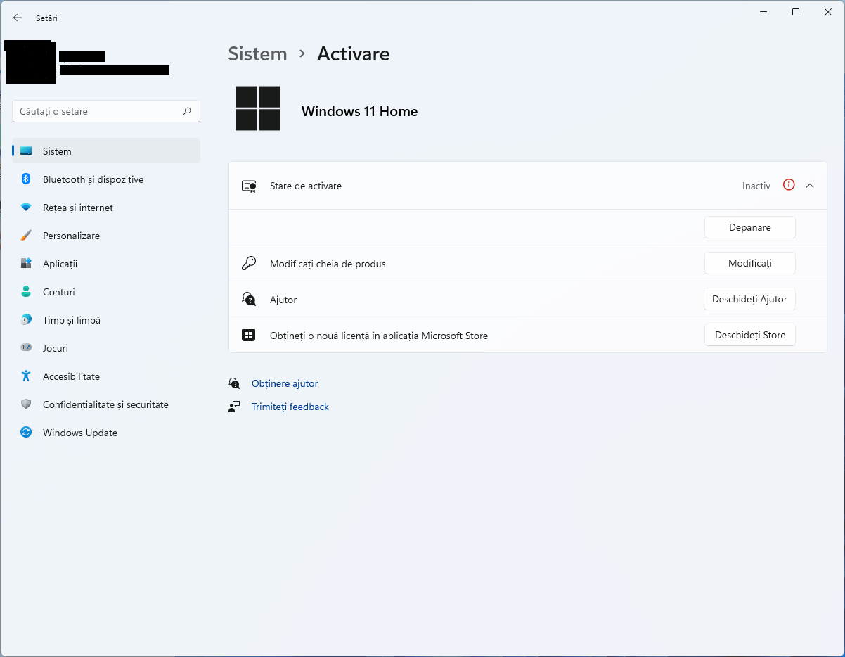Viewport: 845px width, 657px height.
Task: Collapse the Stare de activare section
Action: (x=810, y=186)
